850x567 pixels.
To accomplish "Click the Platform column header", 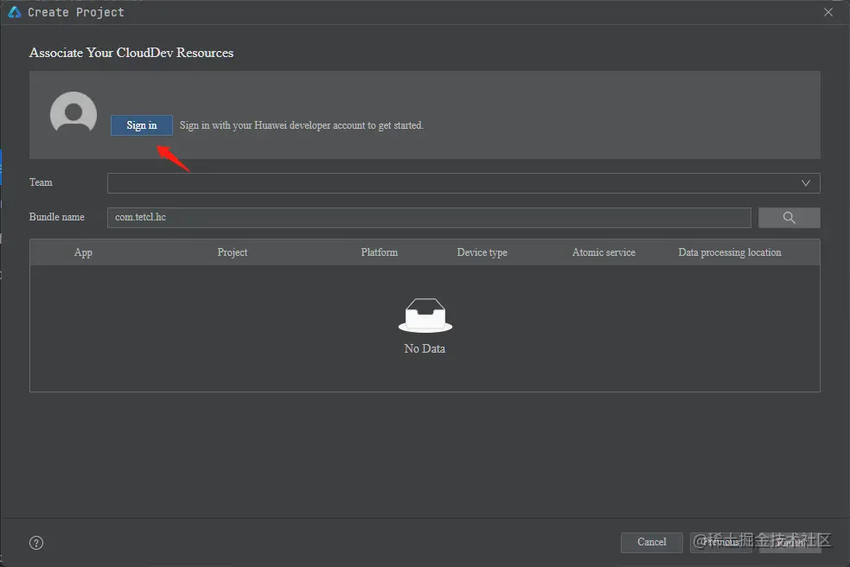I will point(379,252).
